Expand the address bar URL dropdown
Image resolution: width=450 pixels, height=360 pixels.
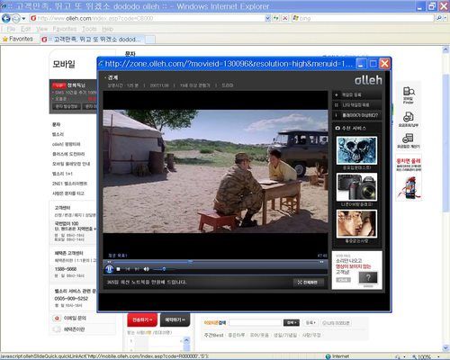point(267,18)
